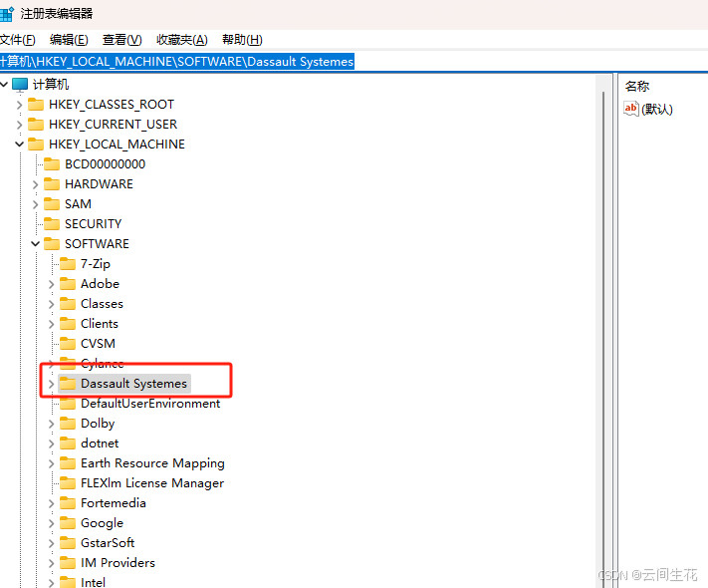Click FLEXlm License Manager folder icon

click(x=68, y=482)
